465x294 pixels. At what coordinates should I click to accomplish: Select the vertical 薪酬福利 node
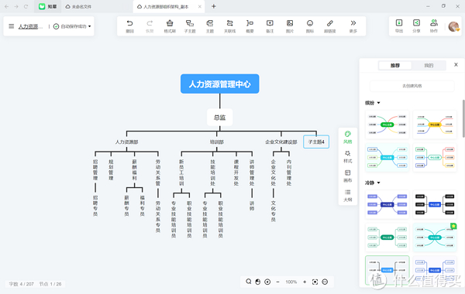[x=134, y=170]
